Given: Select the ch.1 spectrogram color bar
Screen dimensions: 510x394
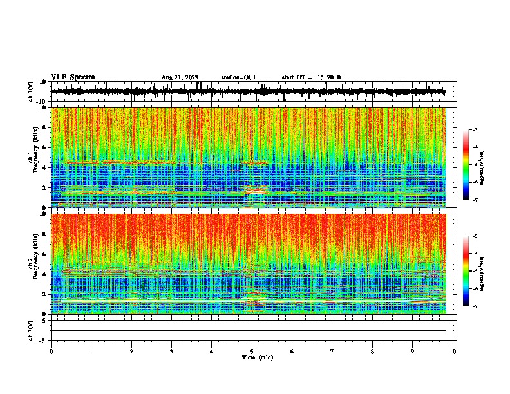Looking at the screenshot, I should coord(466,165).
